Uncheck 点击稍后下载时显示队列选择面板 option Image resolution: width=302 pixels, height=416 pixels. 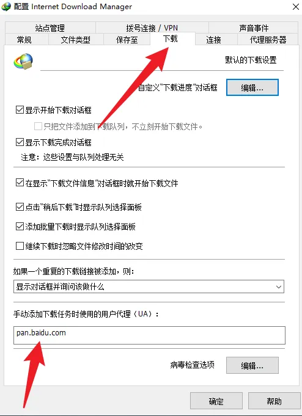click(20, 207)
